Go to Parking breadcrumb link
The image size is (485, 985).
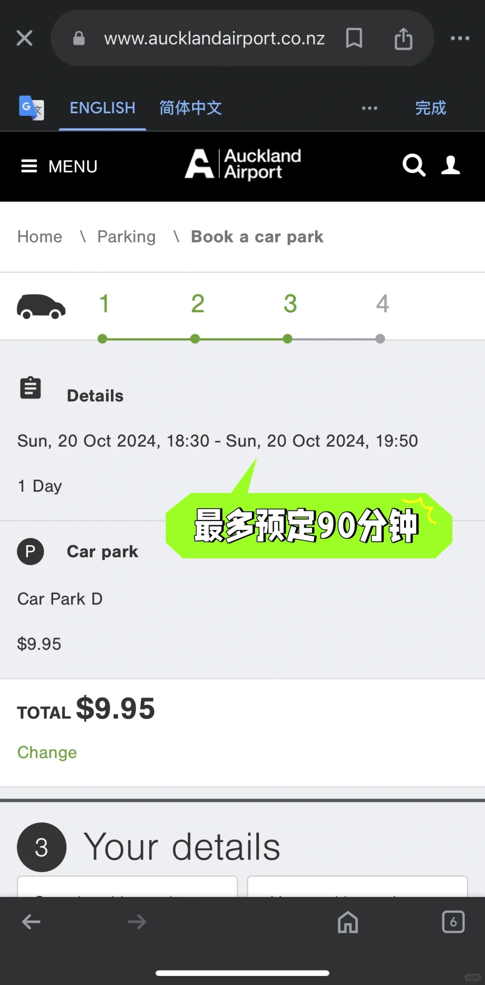127,237
